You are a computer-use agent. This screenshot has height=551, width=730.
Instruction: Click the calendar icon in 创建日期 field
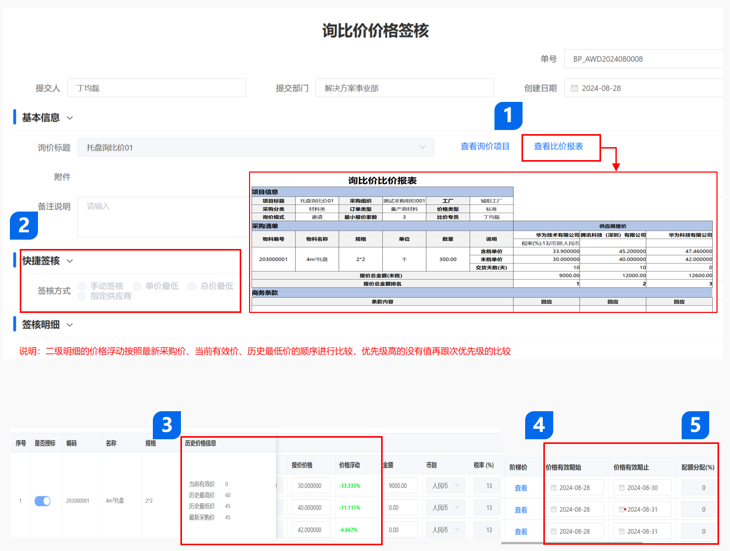pos(575,88)
